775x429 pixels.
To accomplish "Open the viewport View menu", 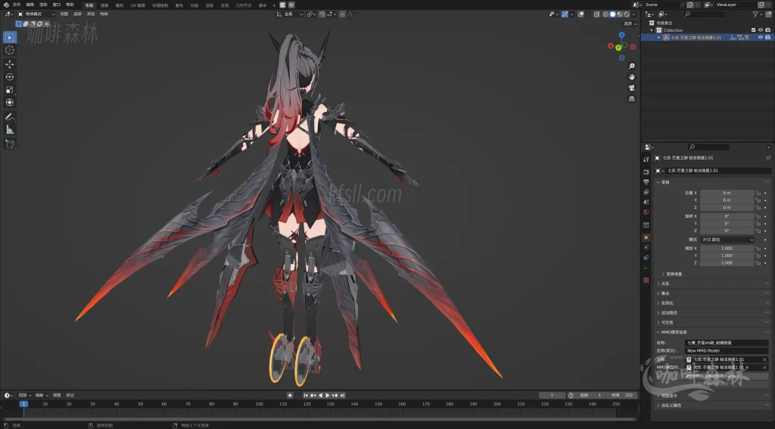I will click(x=64, y=14).
